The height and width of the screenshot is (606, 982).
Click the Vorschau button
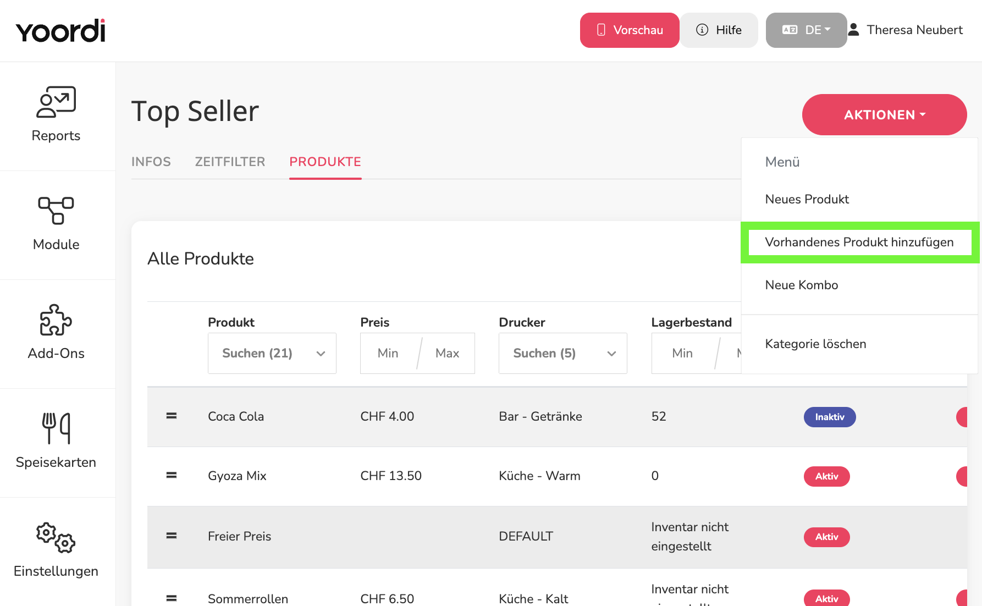click(x=630, y=30)
